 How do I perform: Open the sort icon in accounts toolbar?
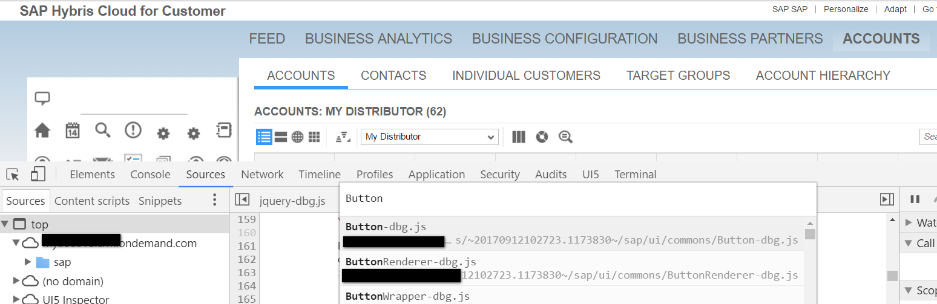[343, 137]
